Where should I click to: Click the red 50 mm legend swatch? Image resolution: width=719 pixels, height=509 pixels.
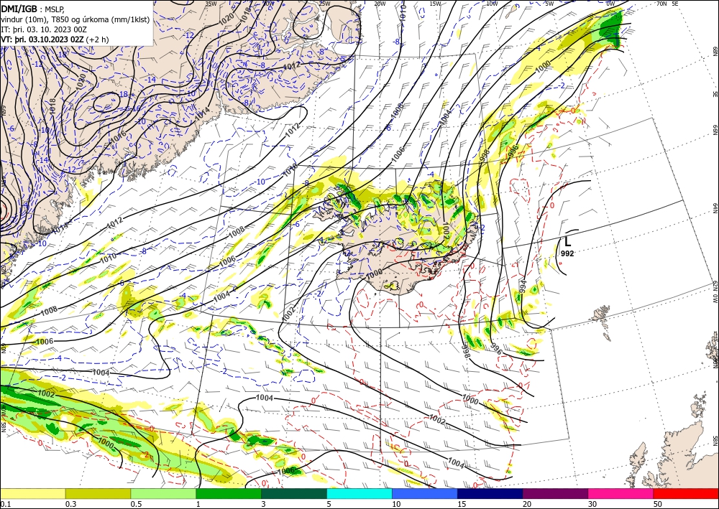coord(686,494)
